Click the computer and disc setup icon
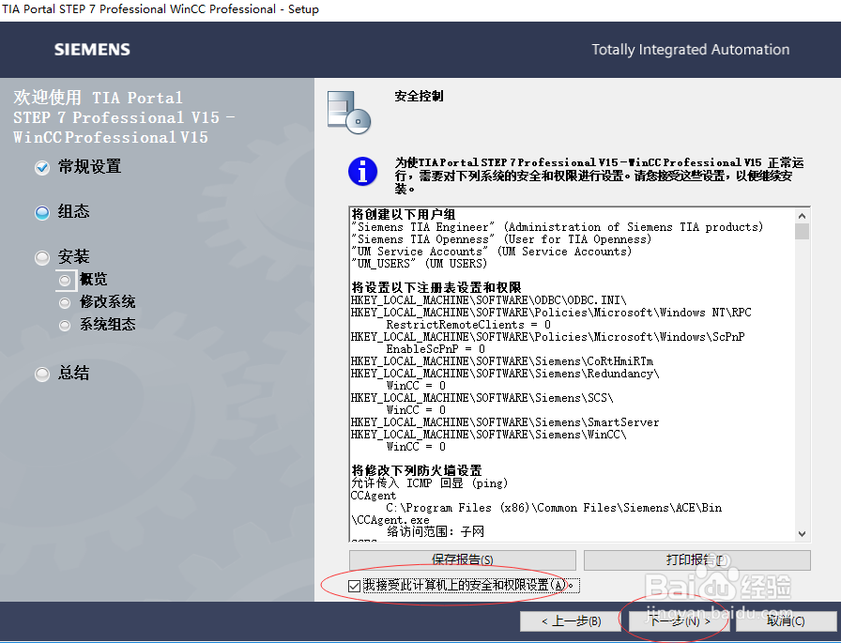This screenshot has width=841, height=643. [x=349, y=112]
